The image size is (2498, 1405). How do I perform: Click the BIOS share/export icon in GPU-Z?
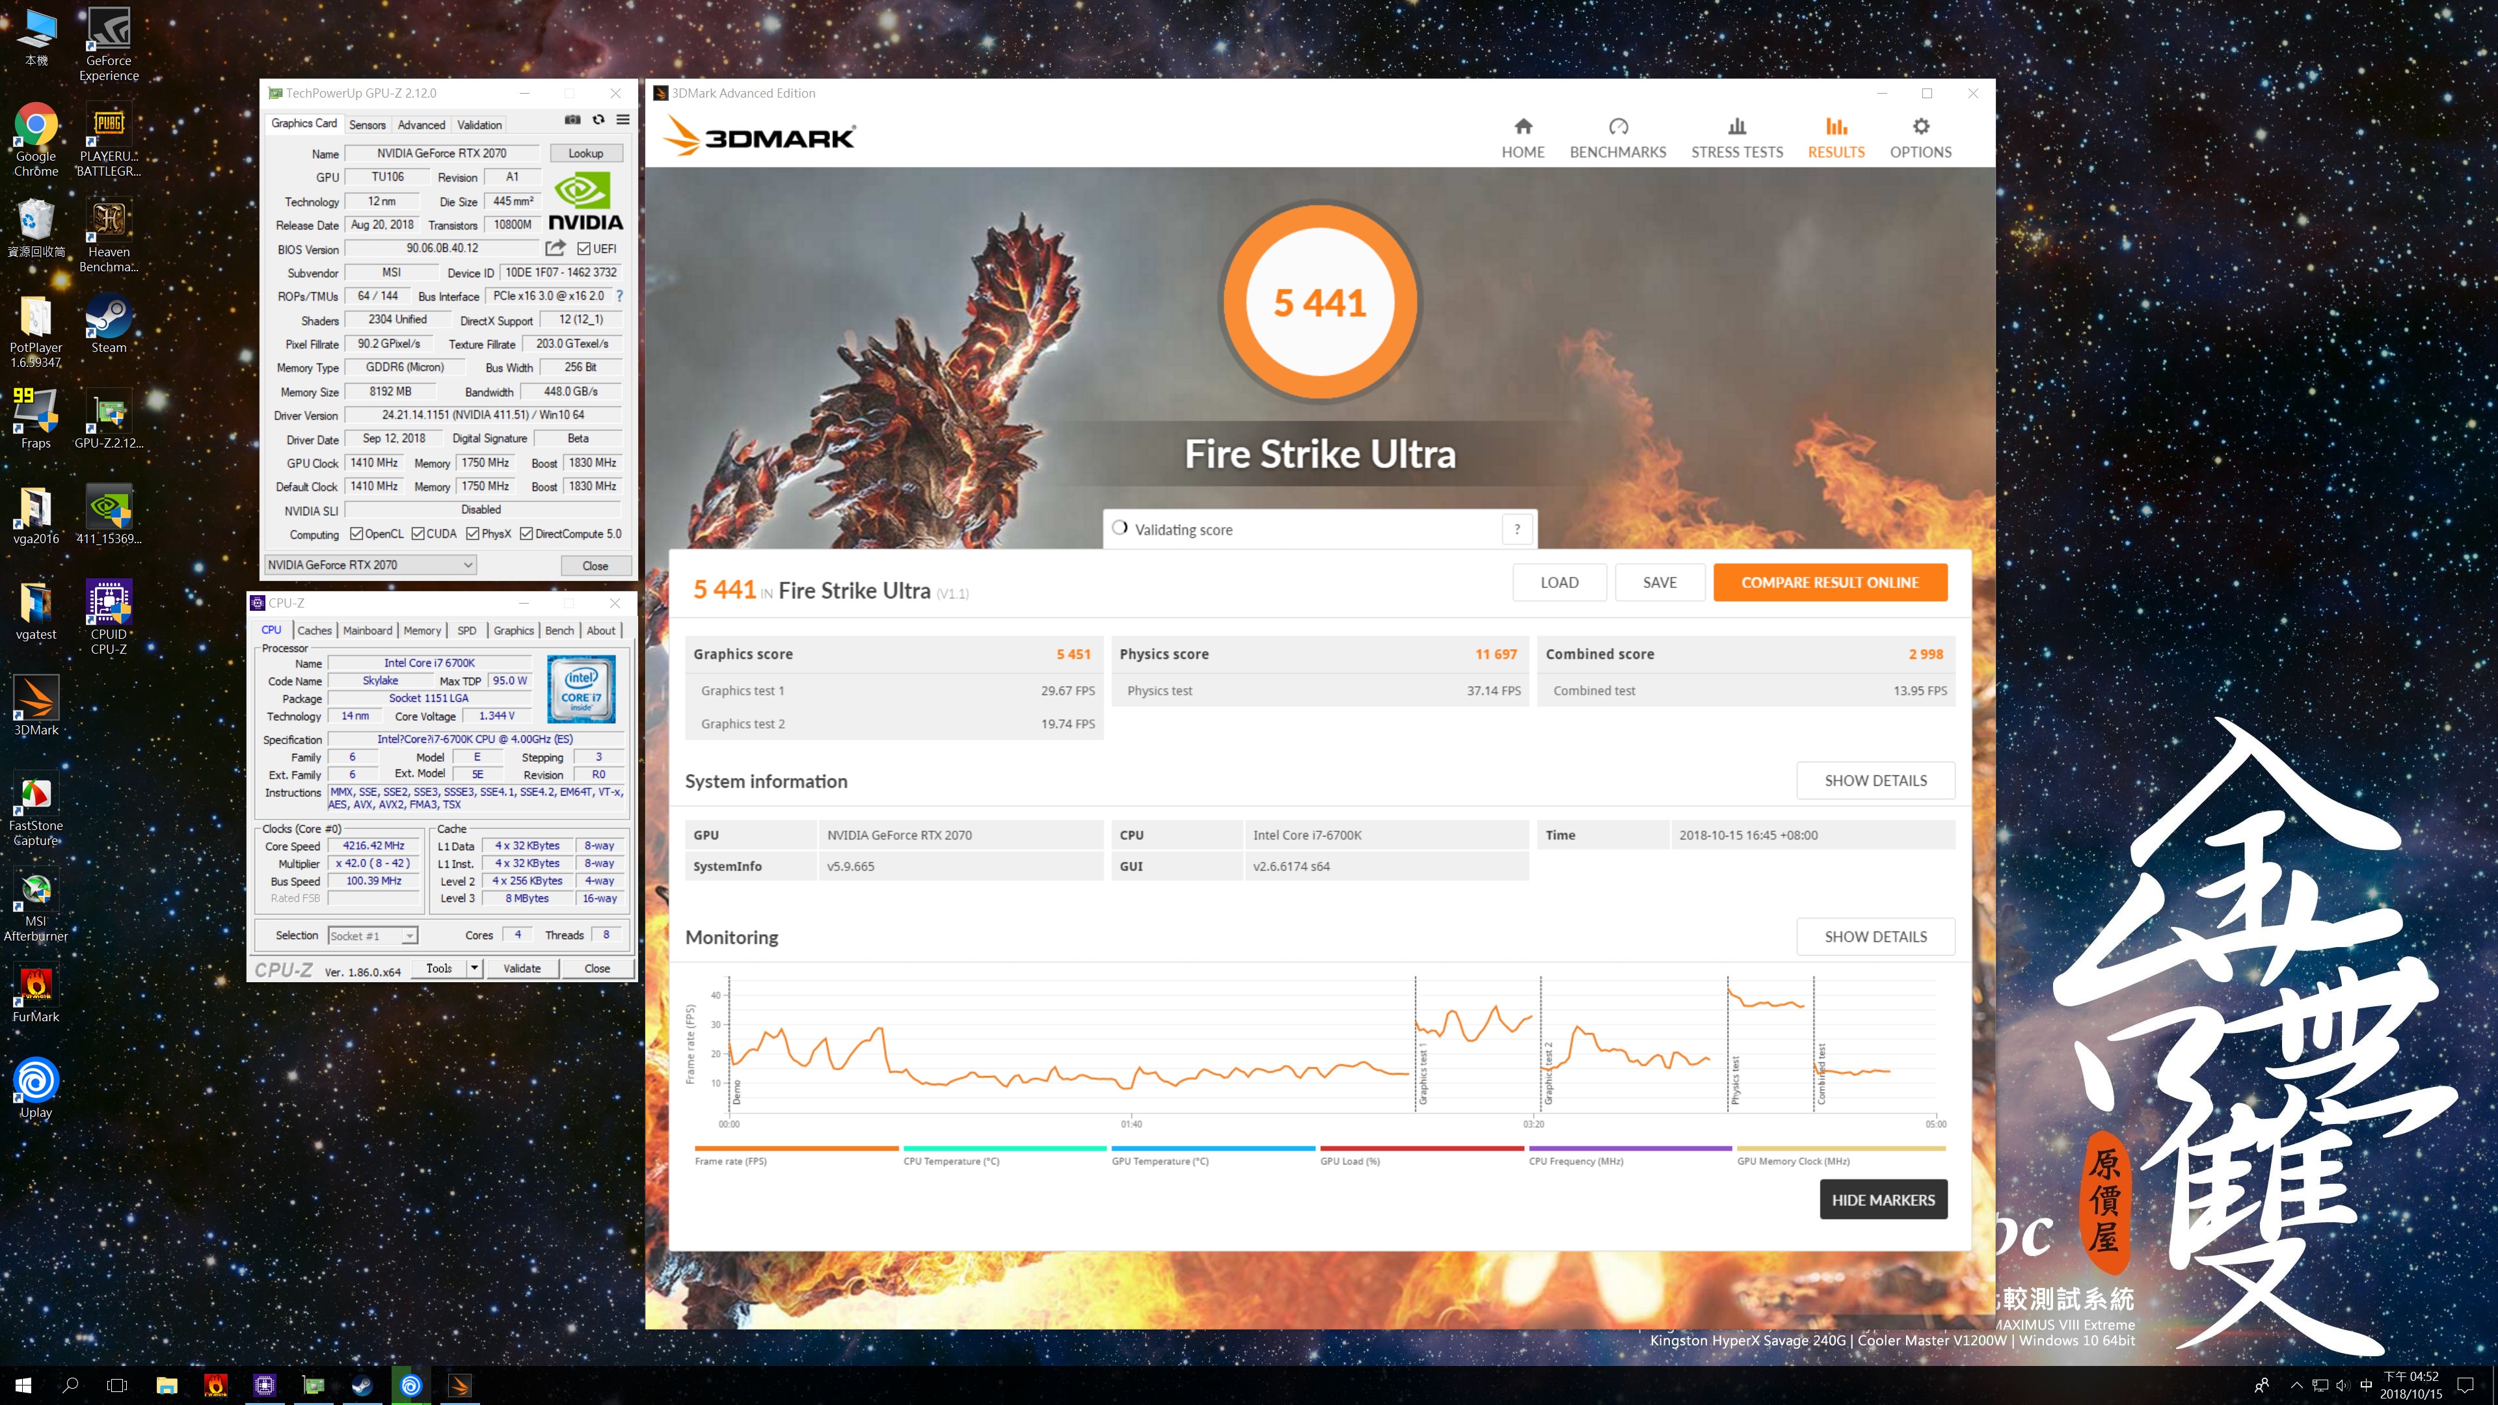tap(556, 248)
